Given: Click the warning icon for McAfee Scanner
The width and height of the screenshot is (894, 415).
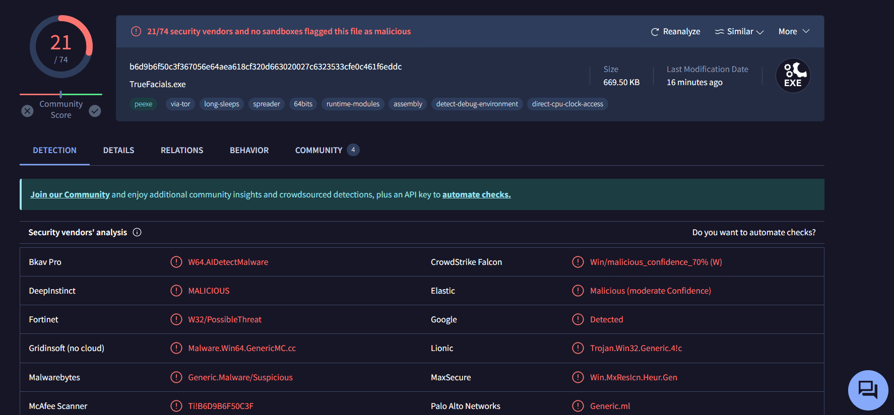Looking at the screenshot, I should point(176,406).
